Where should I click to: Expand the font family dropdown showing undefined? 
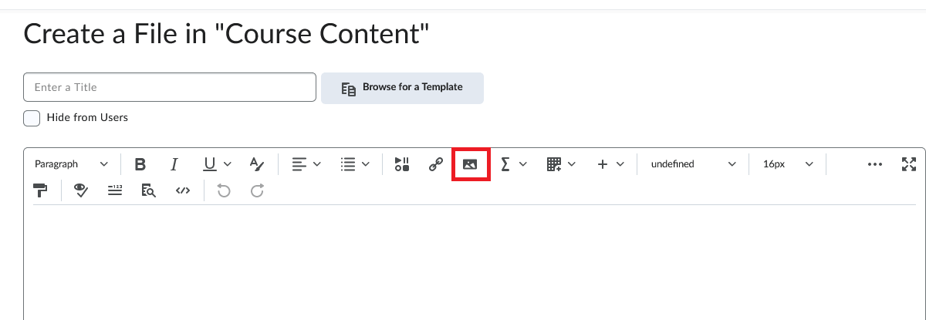[693, 164]
